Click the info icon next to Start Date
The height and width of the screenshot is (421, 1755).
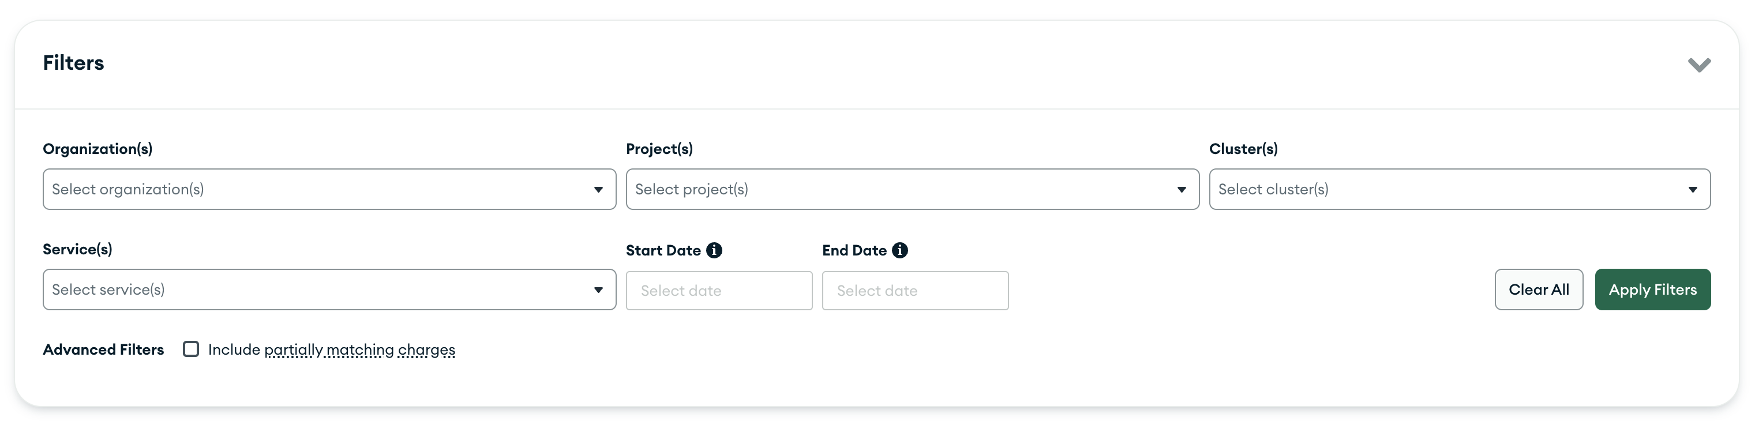tap(714, 250)
